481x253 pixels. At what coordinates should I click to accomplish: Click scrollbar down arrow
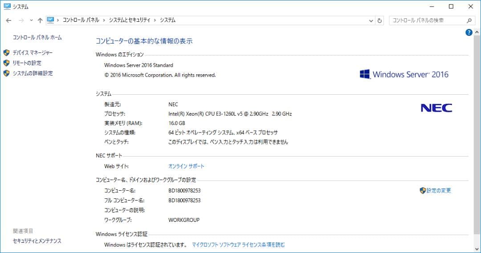[x=477, y=249]
